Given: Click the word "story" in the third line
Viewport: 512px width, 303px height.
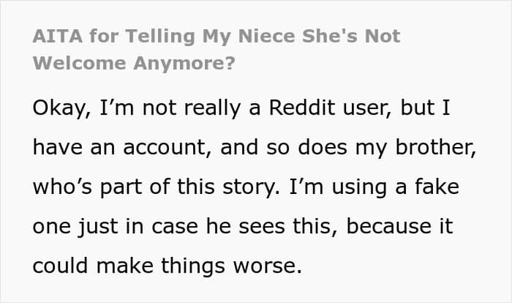Looking at the screenshot, I should [x=251, y=187].
